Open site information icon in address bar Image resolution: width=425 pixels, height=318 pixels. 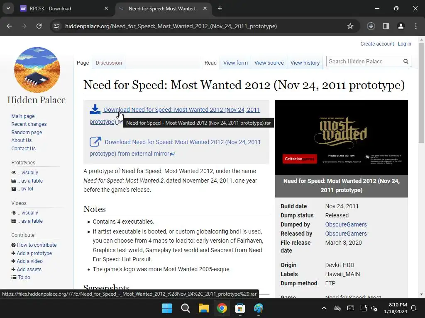click(x=57, y=26)
